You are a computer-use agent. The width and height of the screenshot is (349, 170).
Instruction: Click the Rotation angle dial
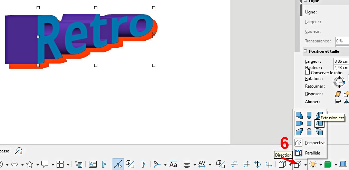point(339,82)
